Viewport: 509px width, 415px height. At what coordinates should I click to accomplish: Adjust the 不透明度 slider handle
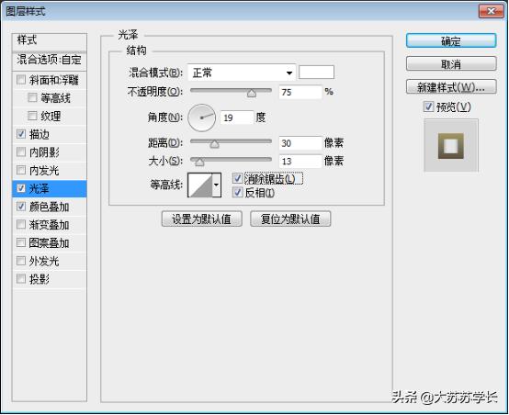[251, 94]
